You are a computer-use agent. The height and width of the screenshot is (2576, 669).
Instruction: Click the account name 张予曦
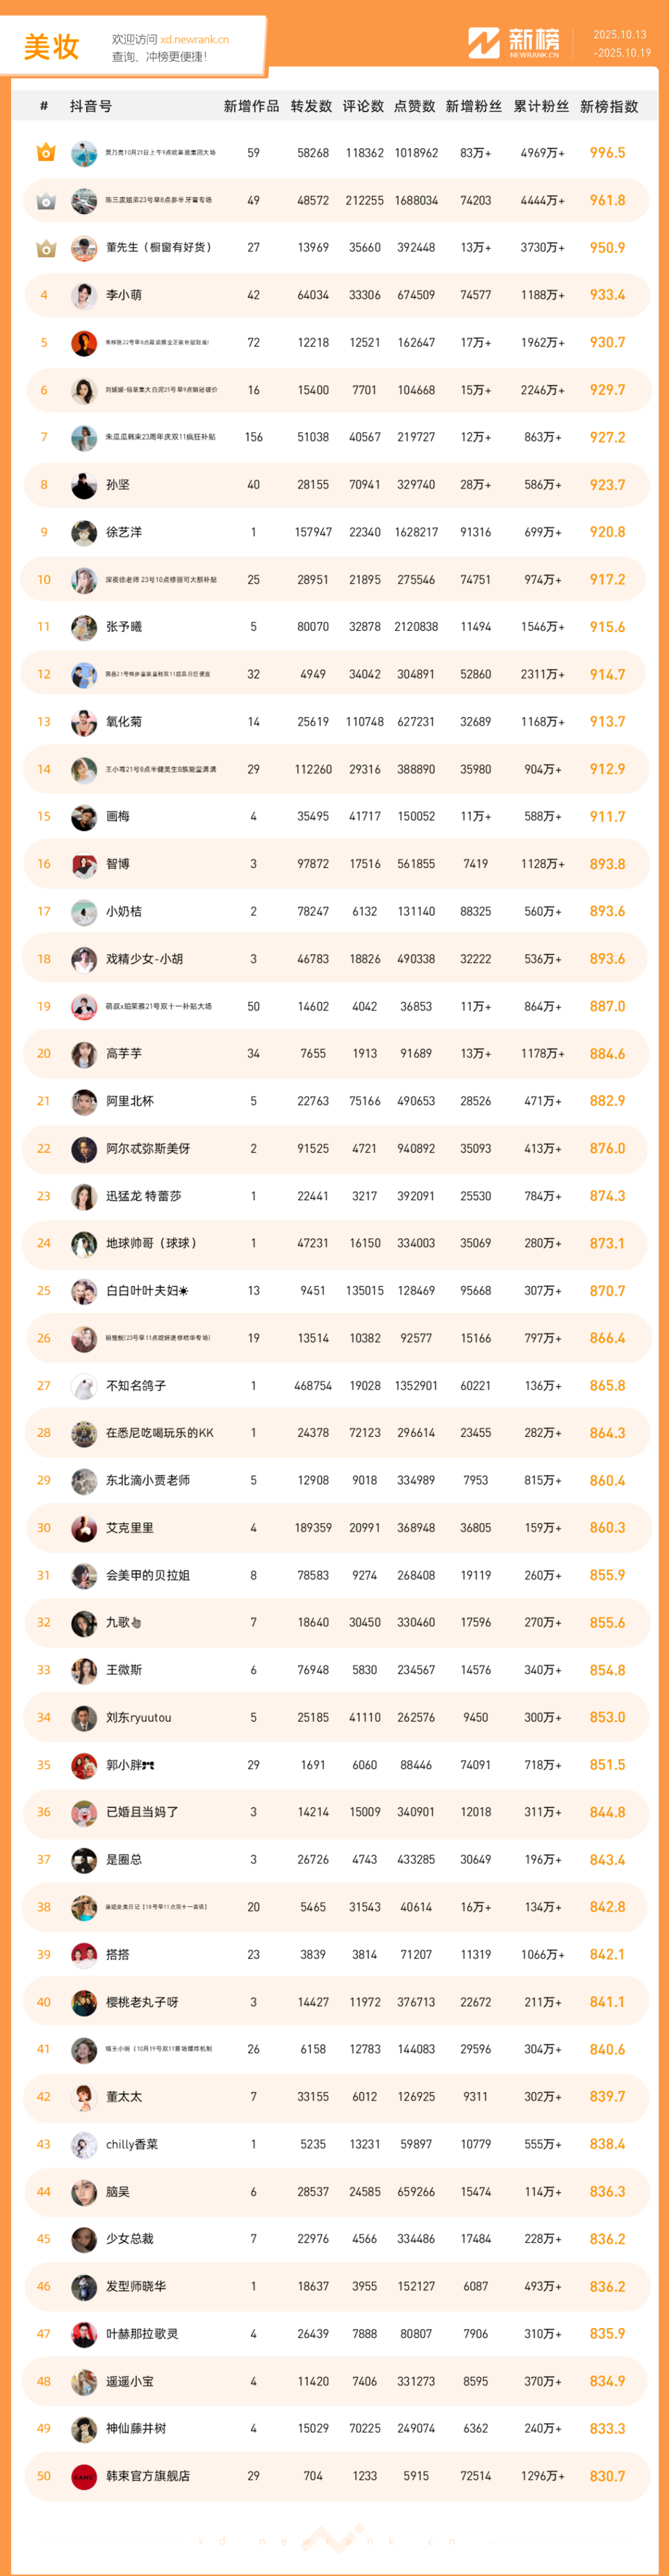point(124,627)
